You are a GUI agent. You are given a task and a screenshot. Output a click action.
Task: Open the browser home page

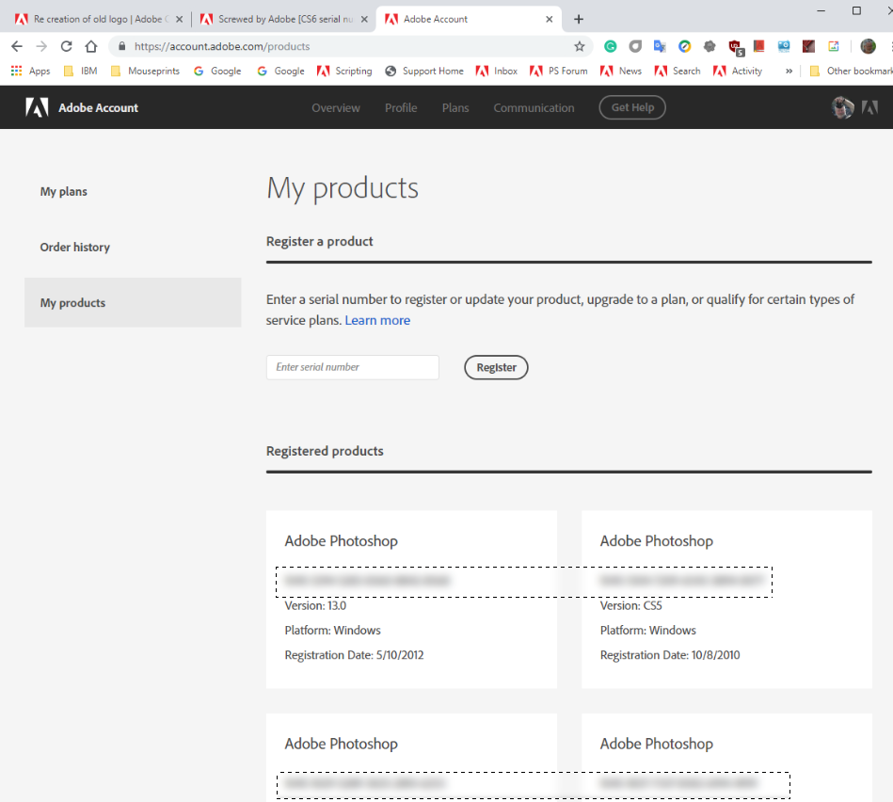point(91,46)
